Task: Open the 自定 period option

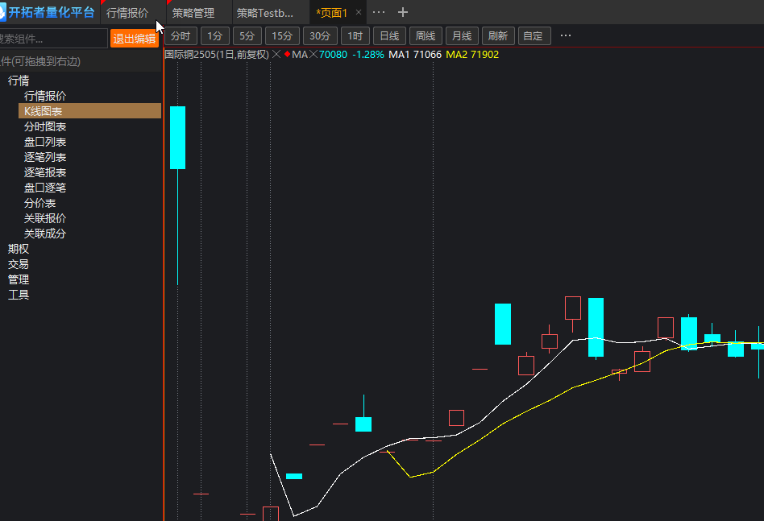Action: [534, 36]
